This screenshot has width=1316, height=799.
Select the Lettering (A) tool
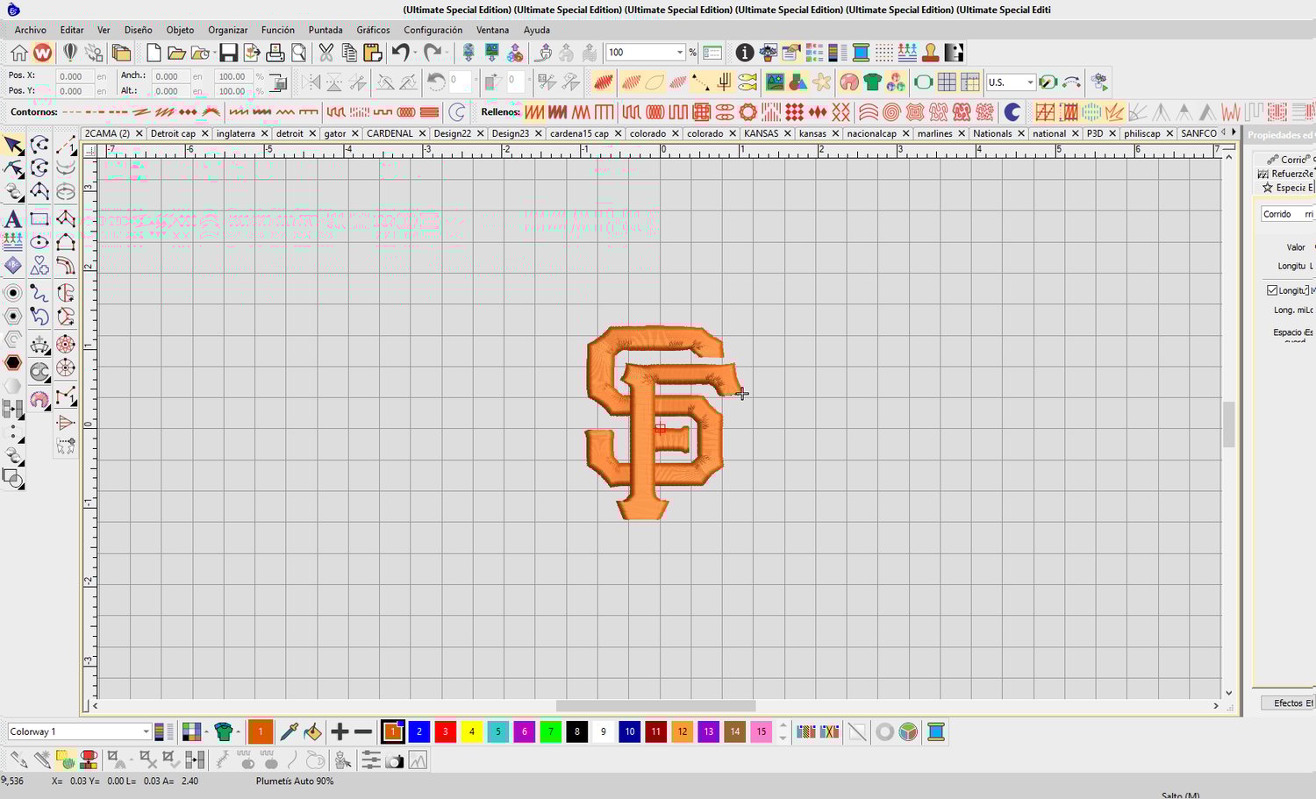(x=13, y=219)
